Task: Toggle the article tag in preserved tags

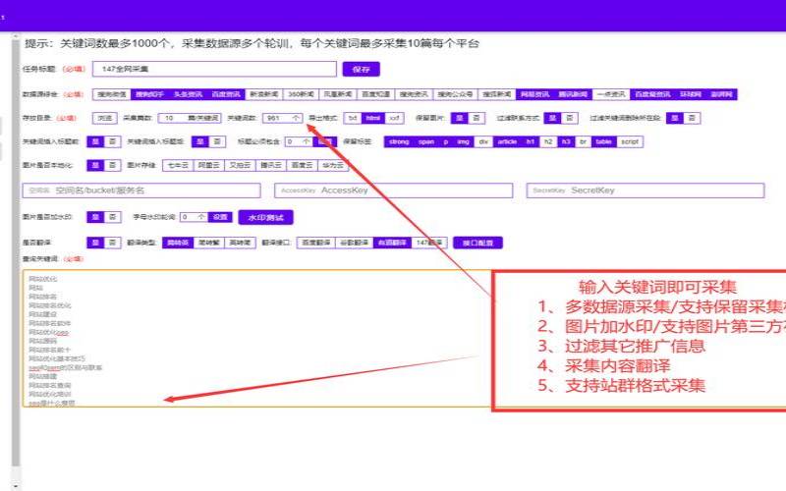Action: [507, 141]
